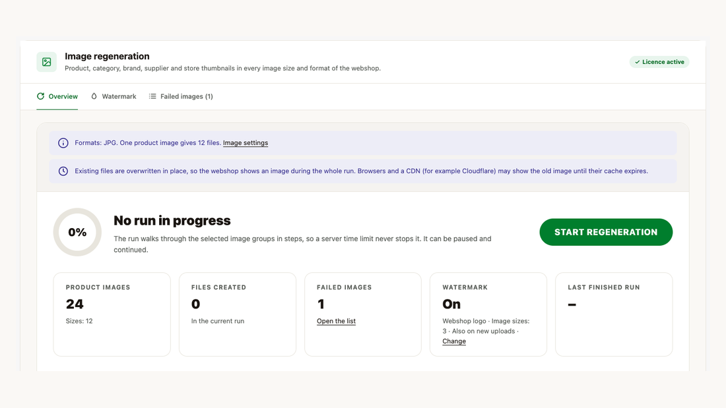Click the Licence active label text
Screen dimensions: 726x408
point(663,62)
